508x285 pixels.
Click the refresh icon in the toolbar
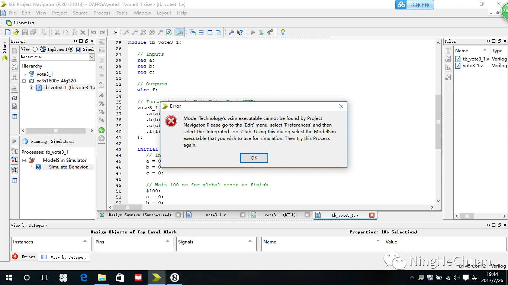pyautogui.click(x=169, y=33)
